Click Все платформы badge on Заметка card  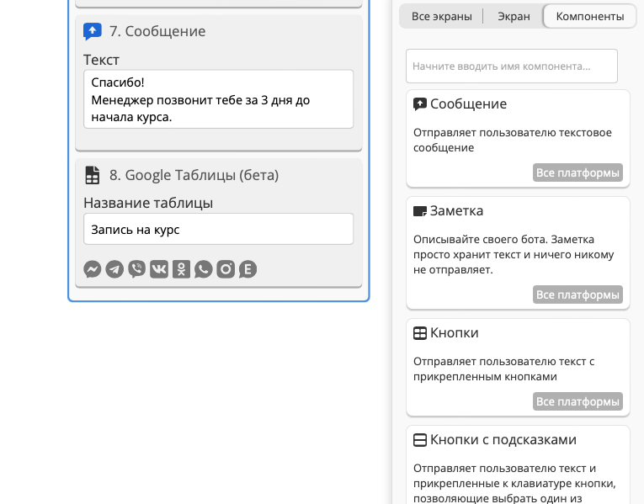pyautogui.click(x=577, y=294)
